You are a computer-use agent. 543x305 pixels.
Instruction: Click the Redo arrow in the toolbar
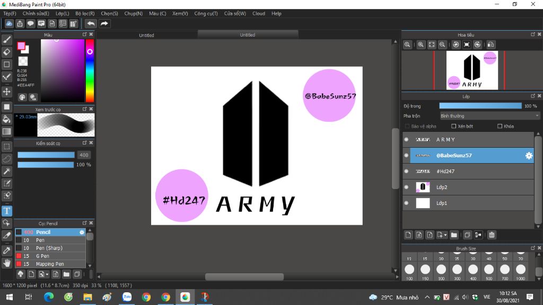tap(104, 23)
